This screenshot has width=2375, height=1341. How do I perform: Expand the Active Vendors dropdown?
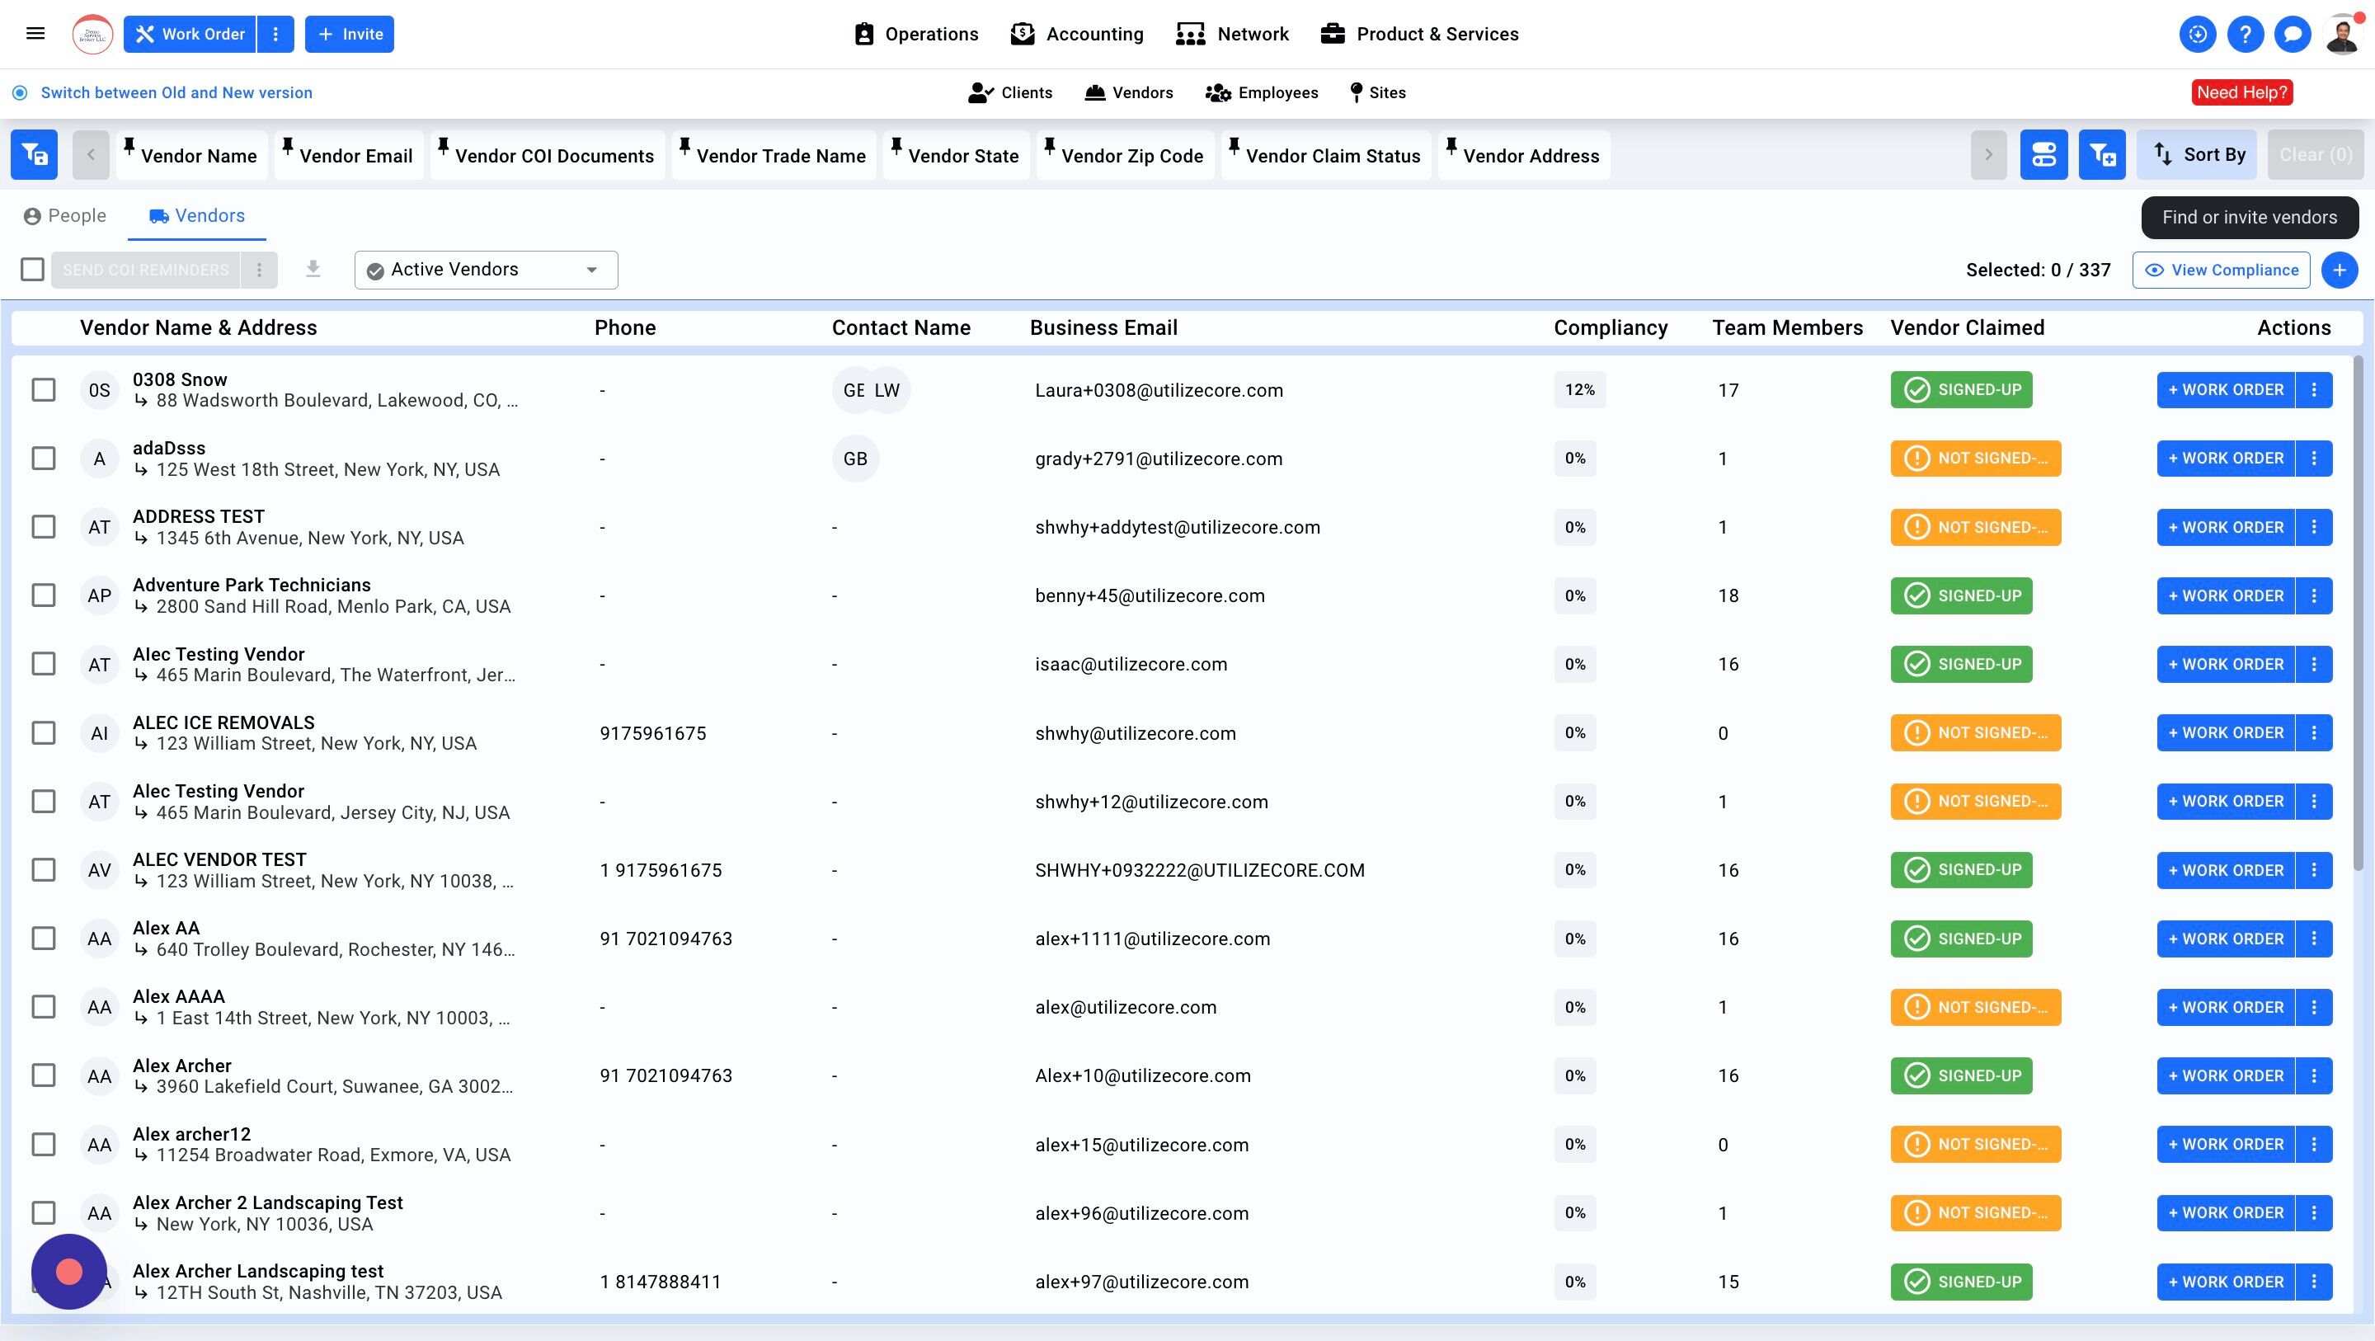click(486, 270)
